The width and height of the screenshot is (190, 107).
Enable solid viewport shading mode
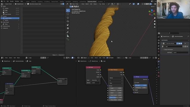pyautogui.click(x=147, y=4)
